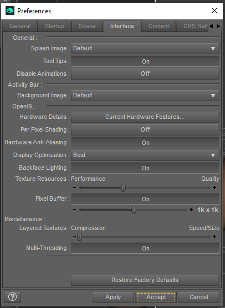Open Current Hardware Features details
225x308 pixels.
pos(145,117)
